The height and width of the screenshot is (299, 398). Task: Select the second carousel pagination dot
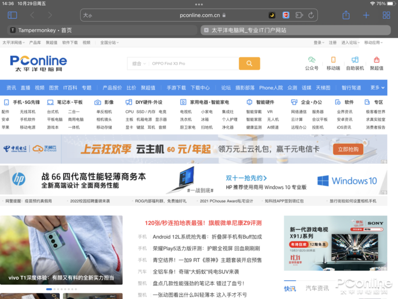55,289
